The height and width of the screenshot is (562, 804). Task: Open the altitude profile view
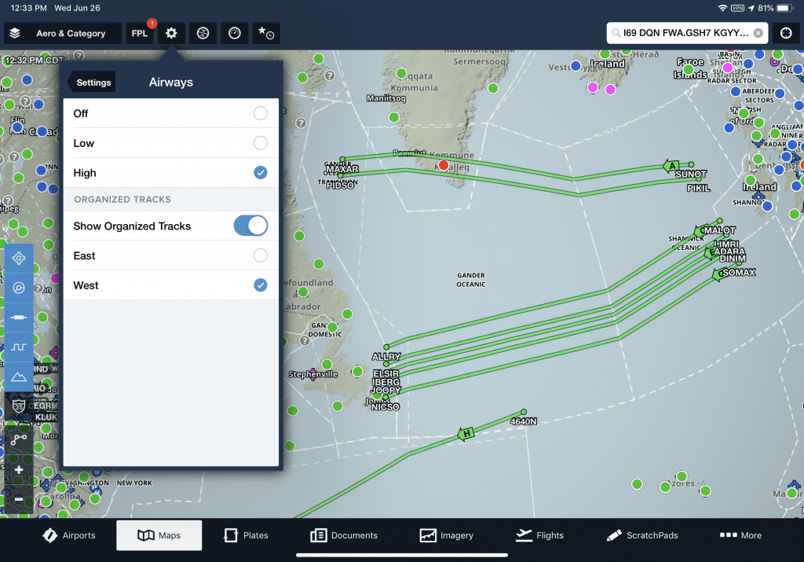point(19,347)
